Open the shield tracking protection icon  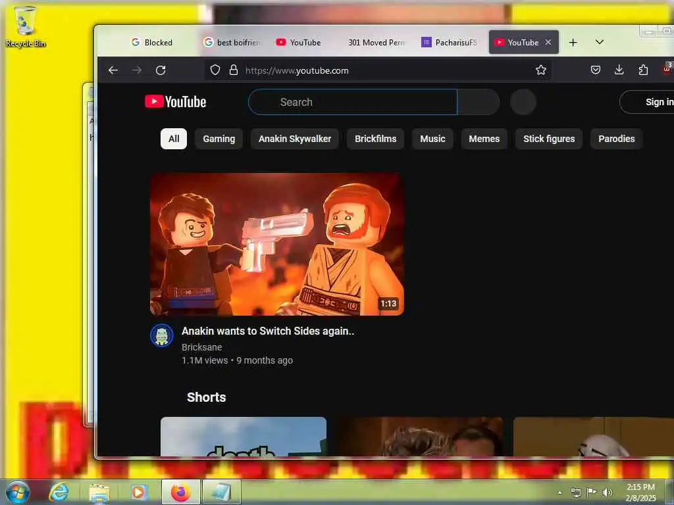coord(215,70)
